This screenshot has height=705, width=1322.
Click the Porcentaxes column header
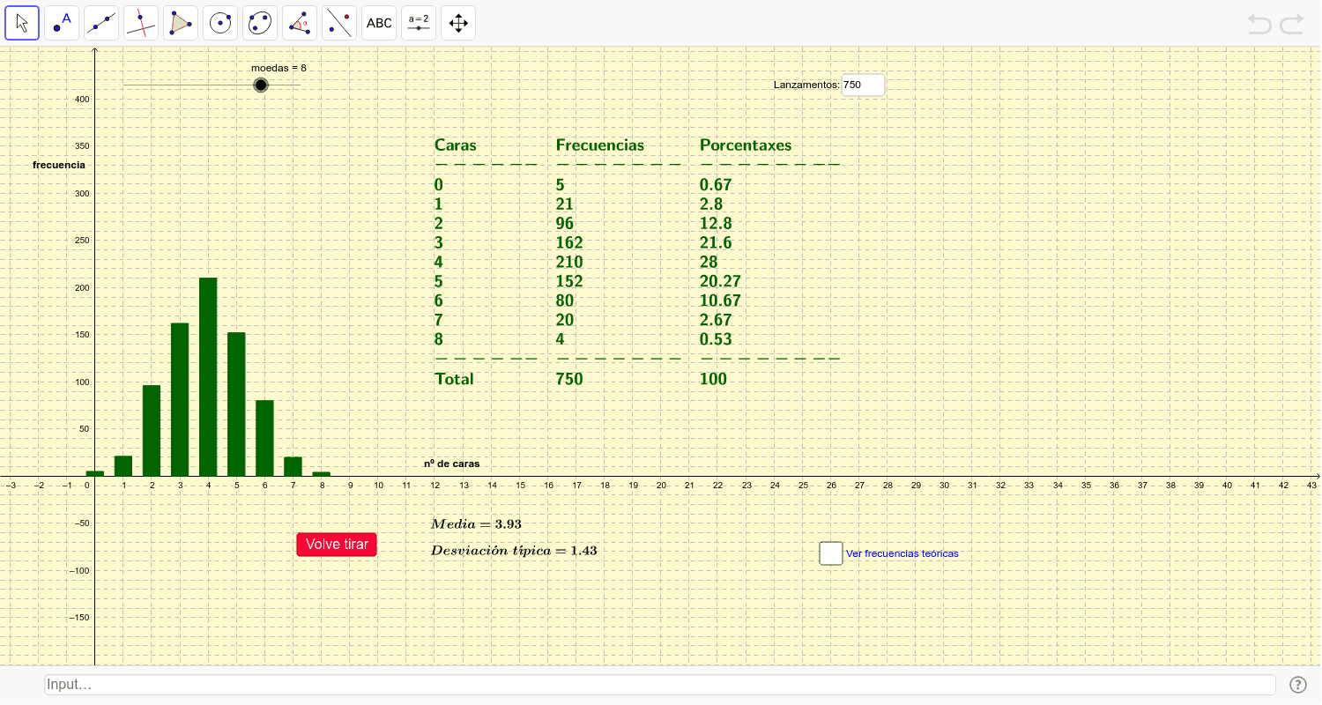746,145
